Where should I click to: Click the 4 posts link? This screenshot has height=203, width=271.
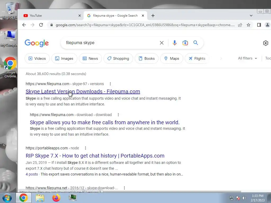32,174
